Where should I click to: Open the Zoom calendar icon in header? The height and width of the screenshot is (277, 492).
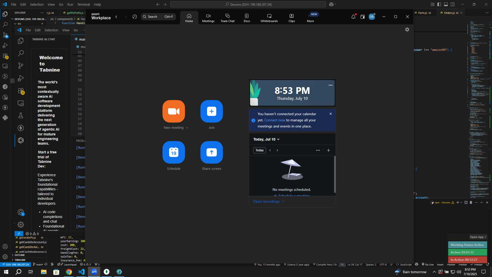coord(363,17)
